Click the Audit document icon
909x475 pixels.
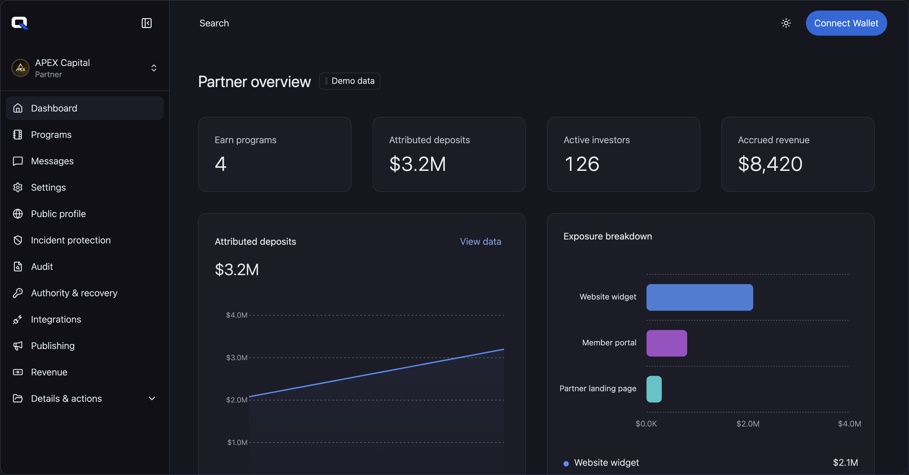[18, 267]
